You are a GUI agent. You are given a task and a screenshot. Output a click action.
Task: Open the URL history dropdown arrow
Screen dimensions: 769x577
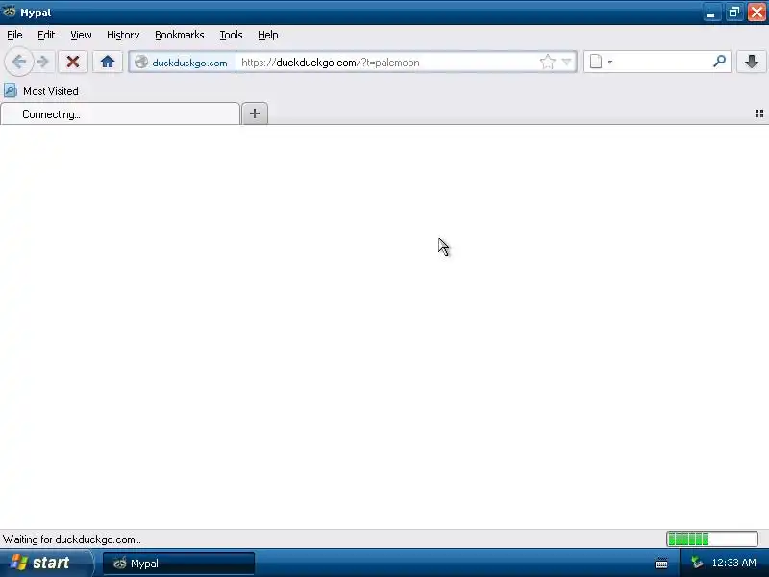567,63
